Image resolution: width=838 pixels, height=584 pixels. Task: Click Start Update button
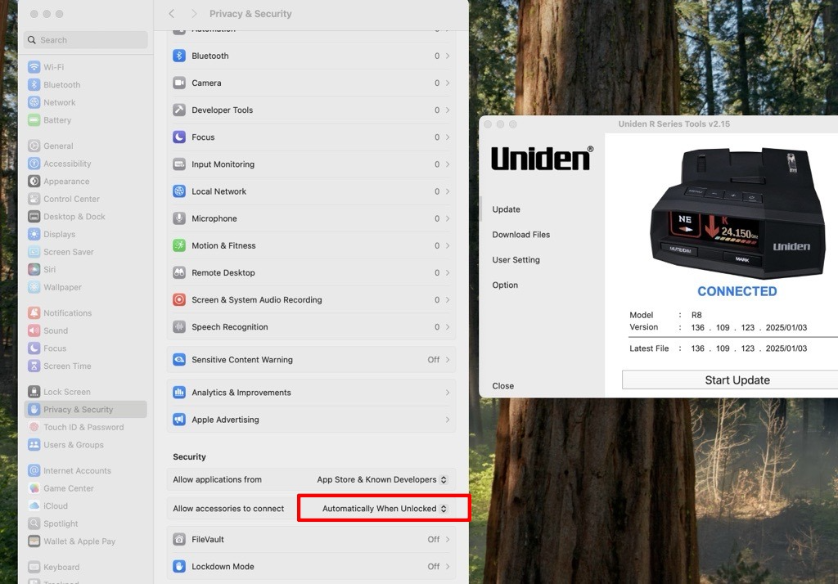[730, 380]
